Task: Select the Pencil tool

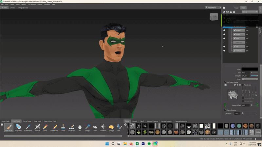Action: pyautogui.click(x=45, y=128)
